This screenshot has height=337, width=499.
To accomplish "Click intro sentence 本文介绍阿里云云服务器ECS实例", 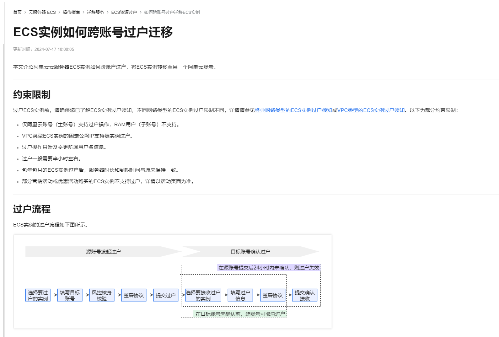I will click(x=116, y=67).
